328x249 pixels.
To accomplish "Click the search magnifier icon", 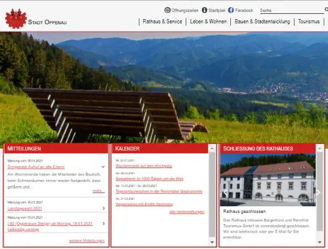I will 326,9.
